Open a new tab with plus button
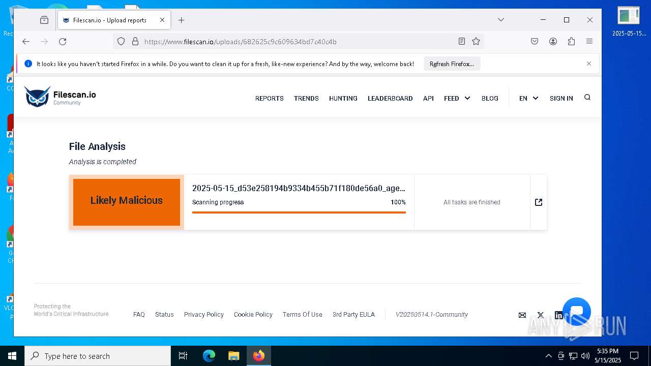 click(x=181, y=20)
